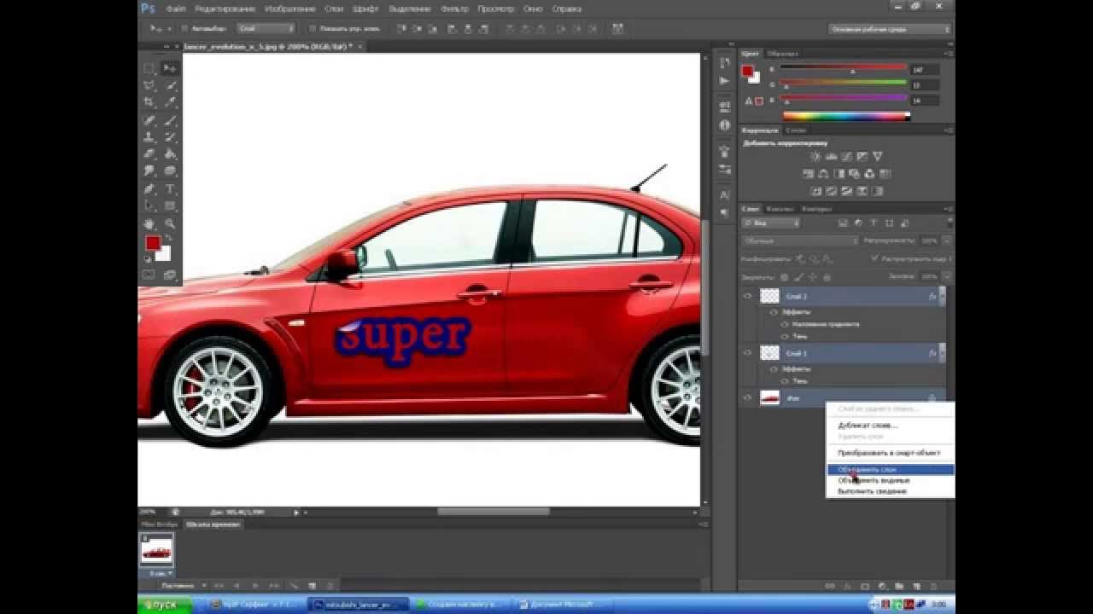Open the Файл menu
Image resolution: width=1093 pixels, height=614 pixels.
pos(177,9)
